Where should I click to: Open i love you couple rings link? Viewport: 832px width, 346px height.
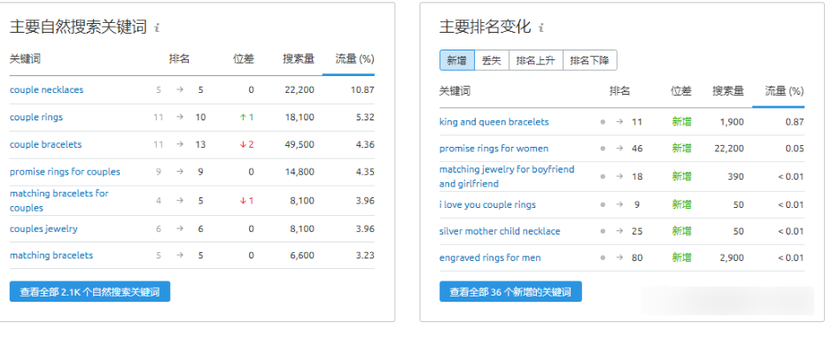[487, 204]
